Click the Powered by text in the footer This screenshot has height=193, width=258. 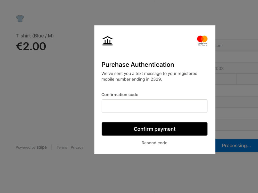click(x=26, y=147)
